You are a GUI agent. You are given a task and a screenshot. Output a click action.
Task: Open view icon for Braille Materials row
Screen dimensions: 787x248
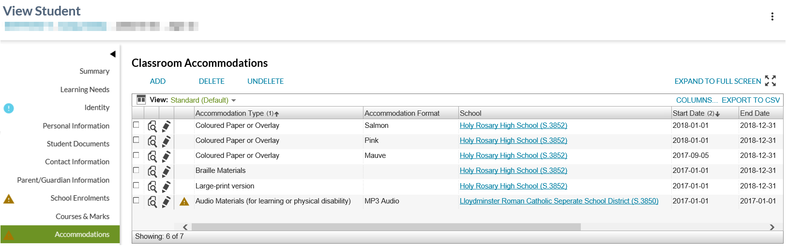pos(152,171)
